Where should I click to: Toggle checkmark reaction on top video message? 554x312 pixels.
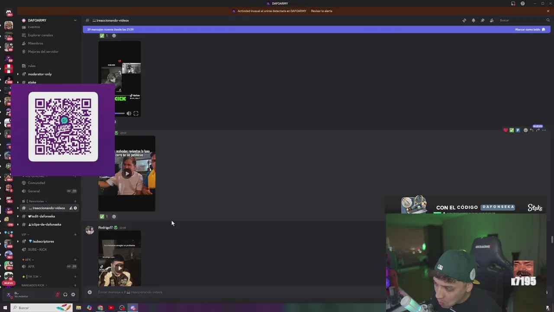coord(104,36)
